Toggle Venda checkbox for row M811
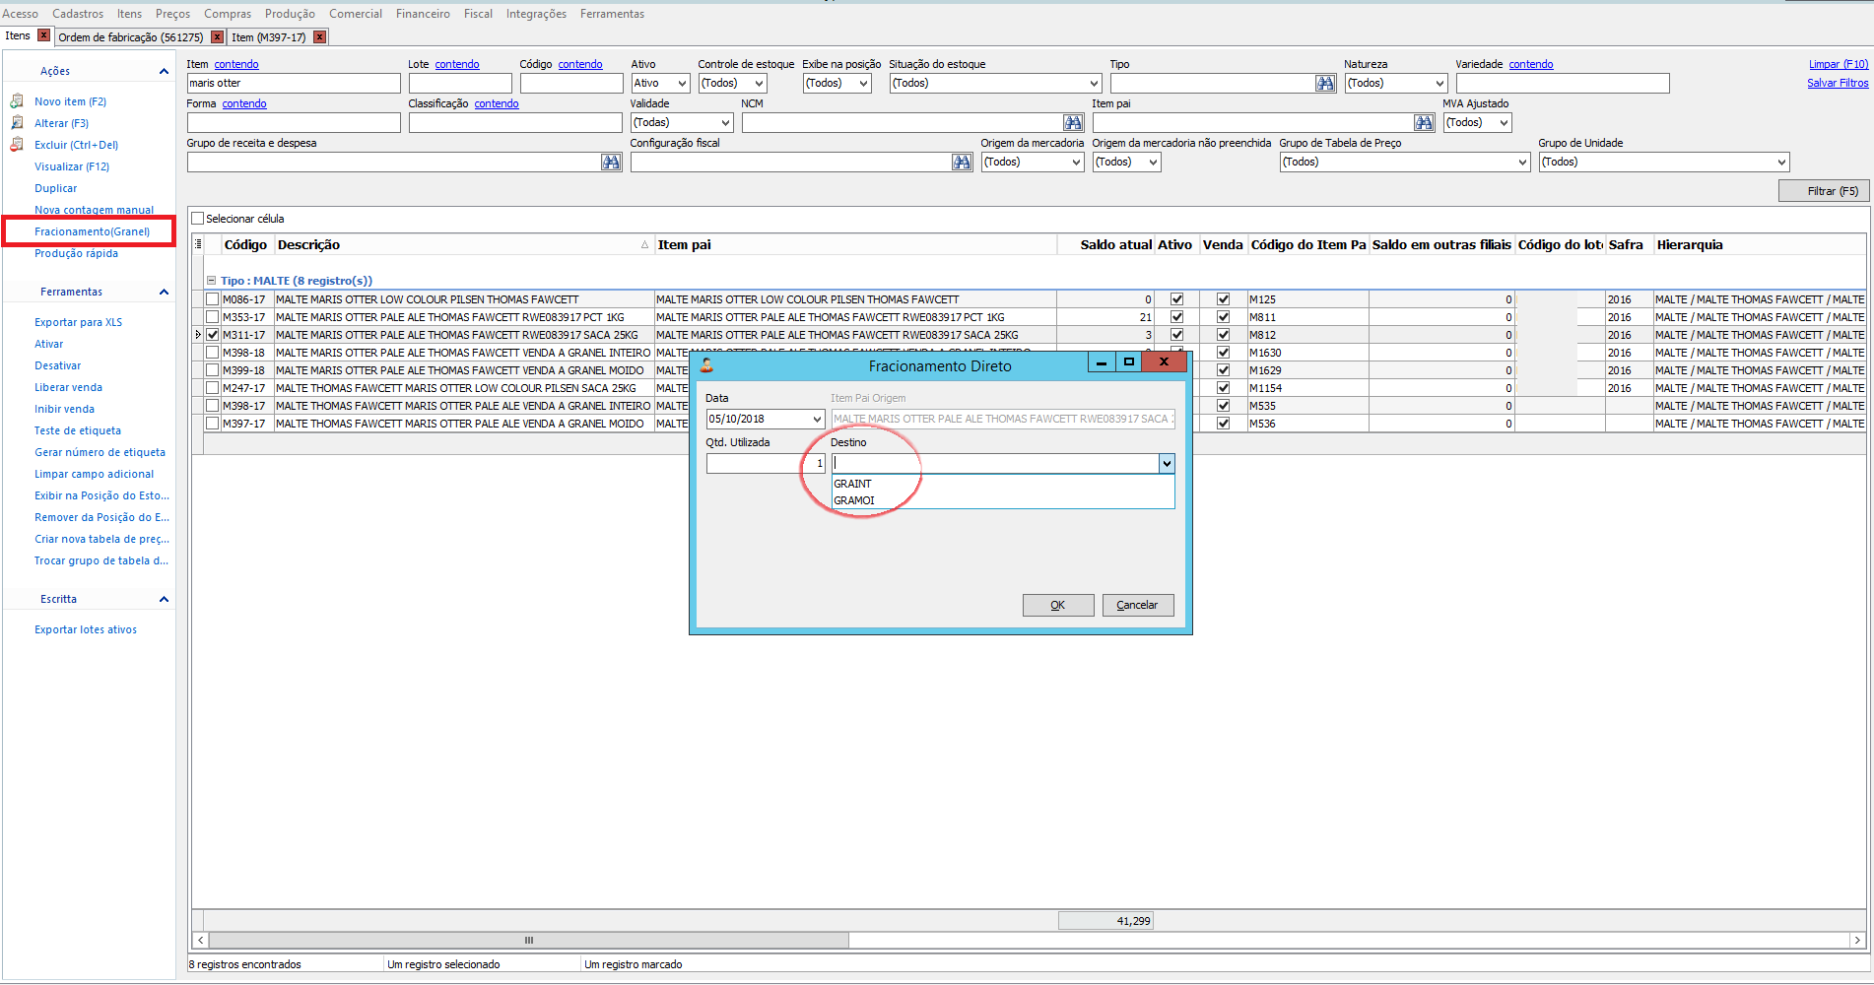 1223,317
